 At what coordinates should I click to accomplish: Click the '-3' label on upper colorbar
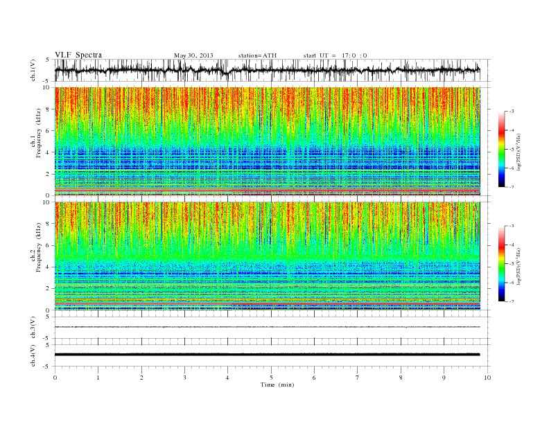[512, 112]
